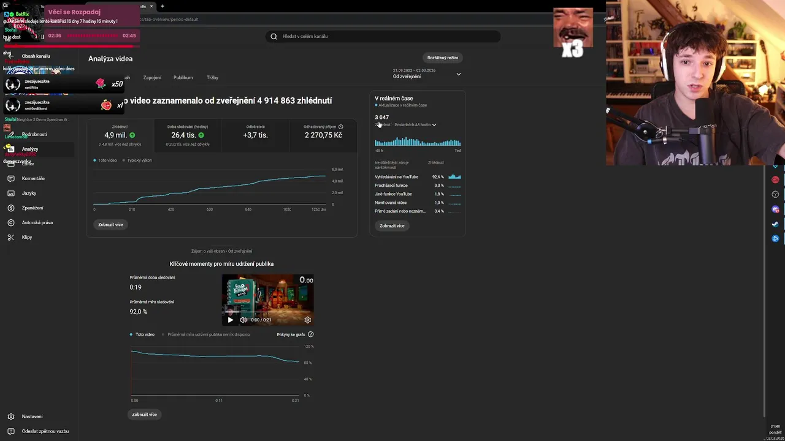This screenshot has height=441, width=785.
Task: Click the Průměrná míra sledování 92,0 % value
Action: (x=138, y=312)
